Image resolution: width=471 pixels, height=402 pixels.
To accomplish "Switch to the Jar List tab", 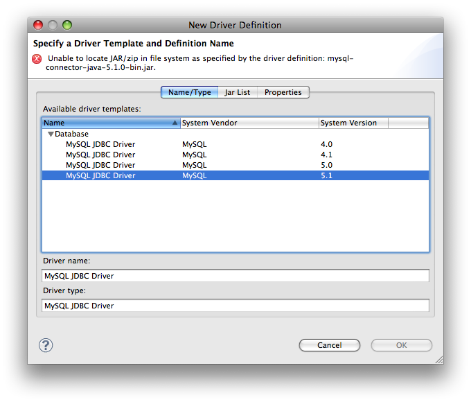I will tap(238, 92).
